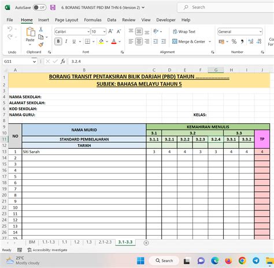The height and width of the screenshot is (268, 274).
Task: Click the Format Painter brush icon
Action: point(41,44)
